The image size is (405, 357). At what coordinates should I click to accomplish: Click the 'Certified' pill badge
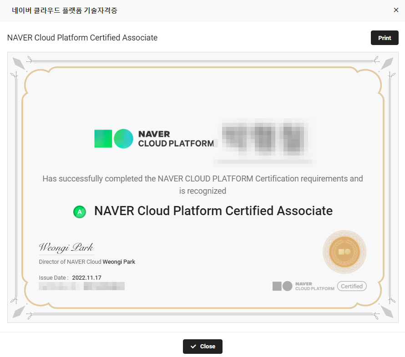[352, 286]
